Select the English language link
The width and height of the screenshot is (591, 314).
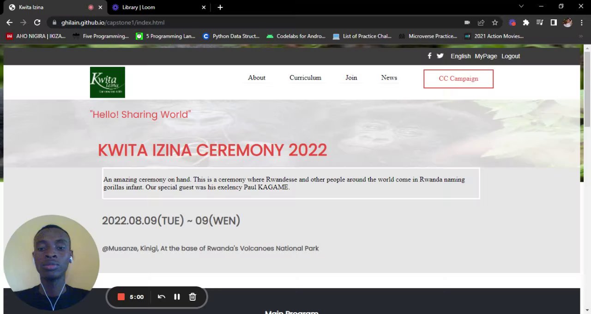point(460,56)
